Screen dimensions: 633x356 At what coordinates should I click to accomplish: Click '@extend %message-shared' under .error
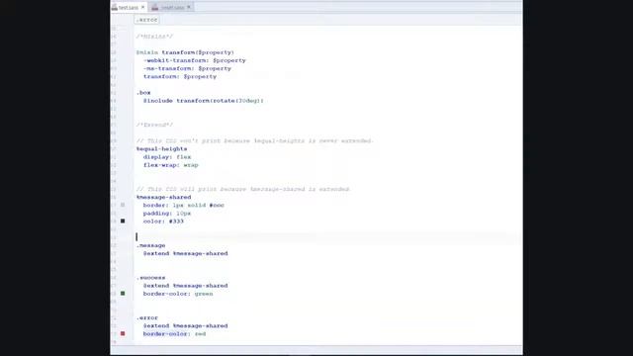(x=186, y=325)
